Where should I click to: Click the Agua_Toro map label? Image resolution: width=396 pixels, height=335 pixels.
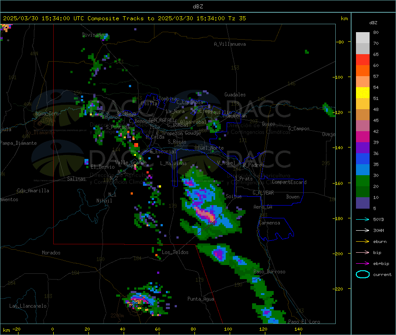coord(47,114)
